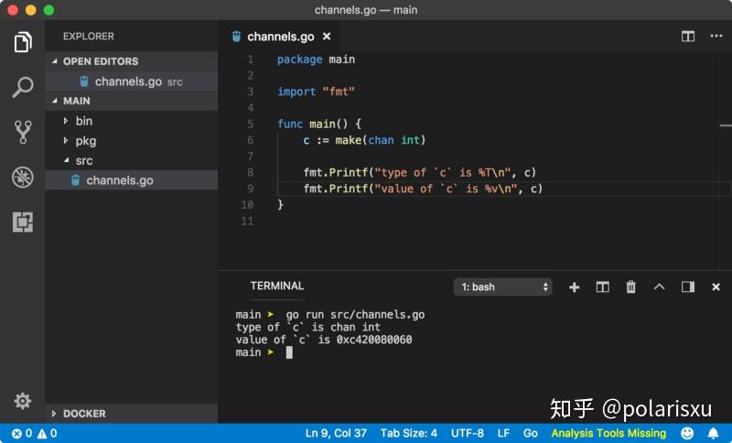Screen dimensions: 732x443
Task: Change the LF end of line sequence
Action: pos(503,433)
